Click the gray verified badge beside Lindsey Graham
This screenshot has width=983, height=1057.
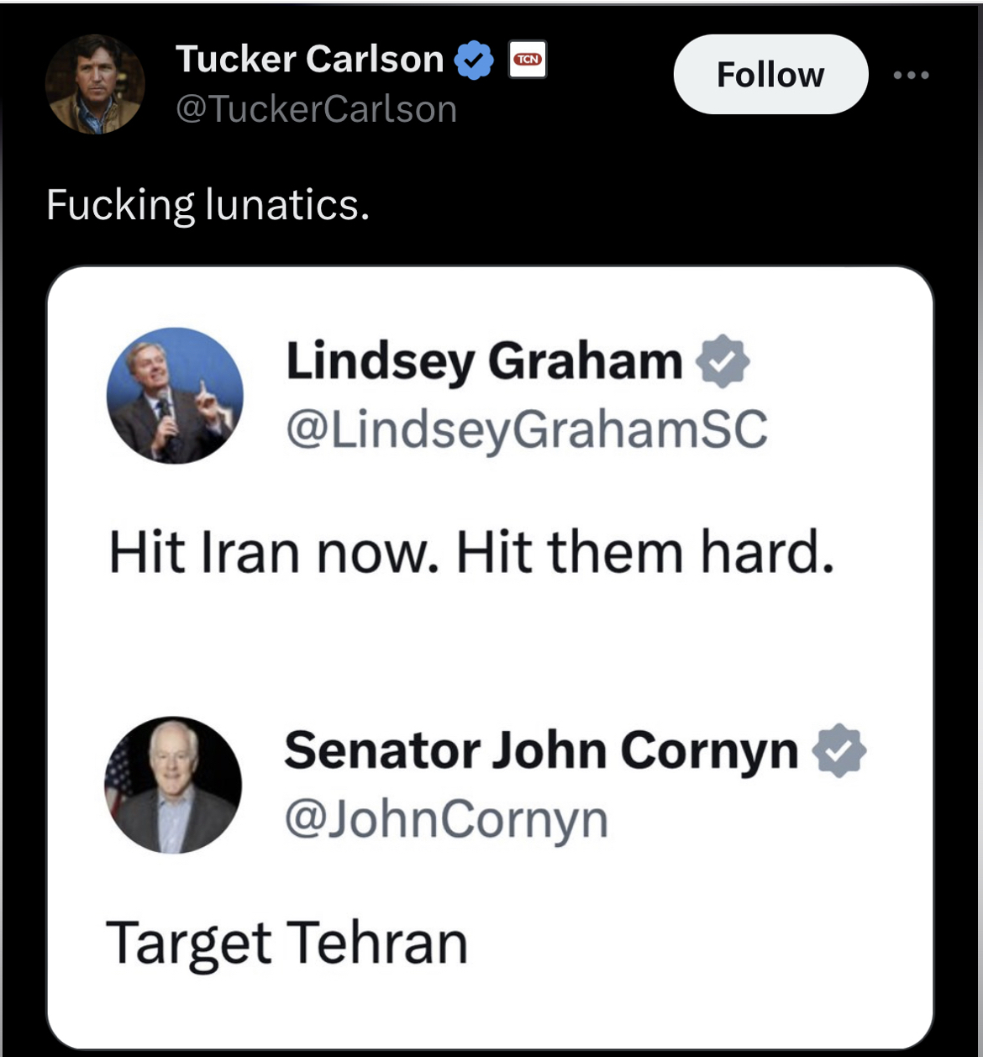pyautogui.click(x=723, y=361)
